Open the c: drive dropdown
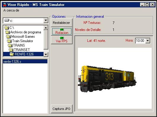Screen dimensions: 157x117 pyautogui.click(x=46, y=20)
